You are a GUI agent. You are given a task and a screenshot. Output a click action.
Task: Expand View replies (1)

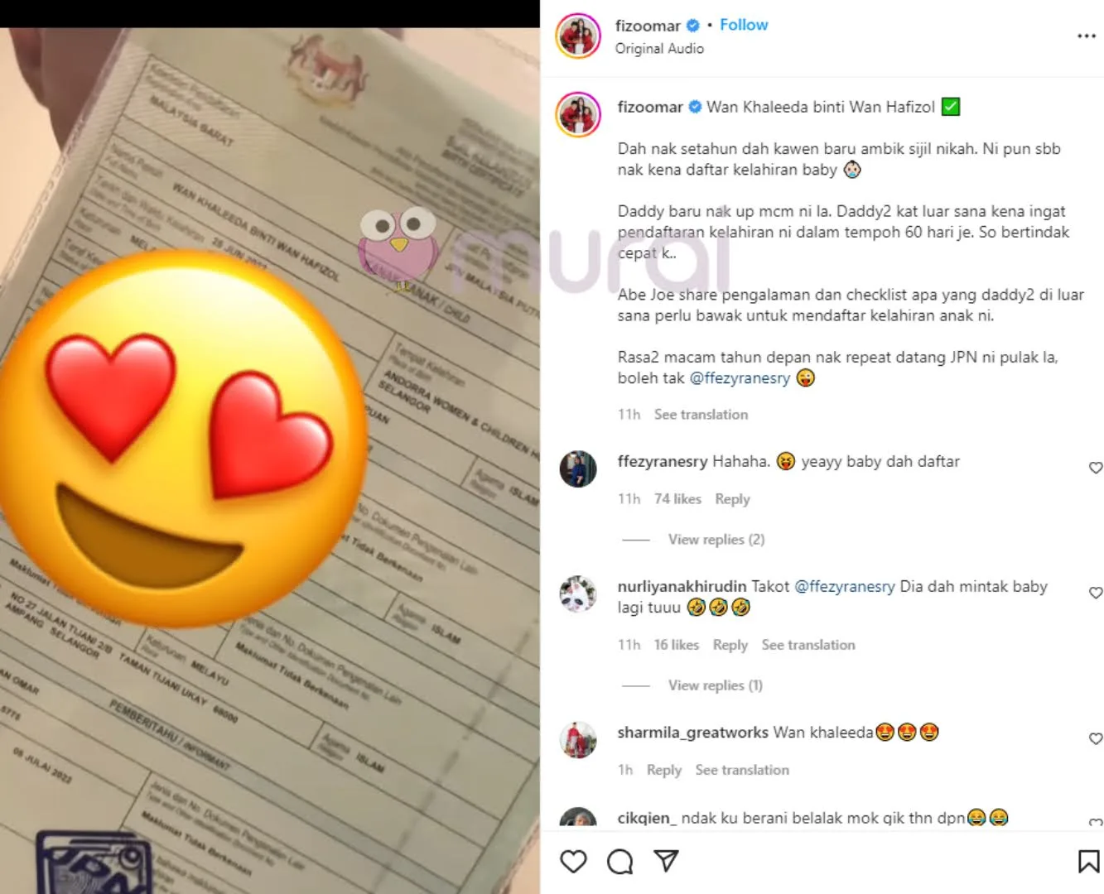coord(716,685)
